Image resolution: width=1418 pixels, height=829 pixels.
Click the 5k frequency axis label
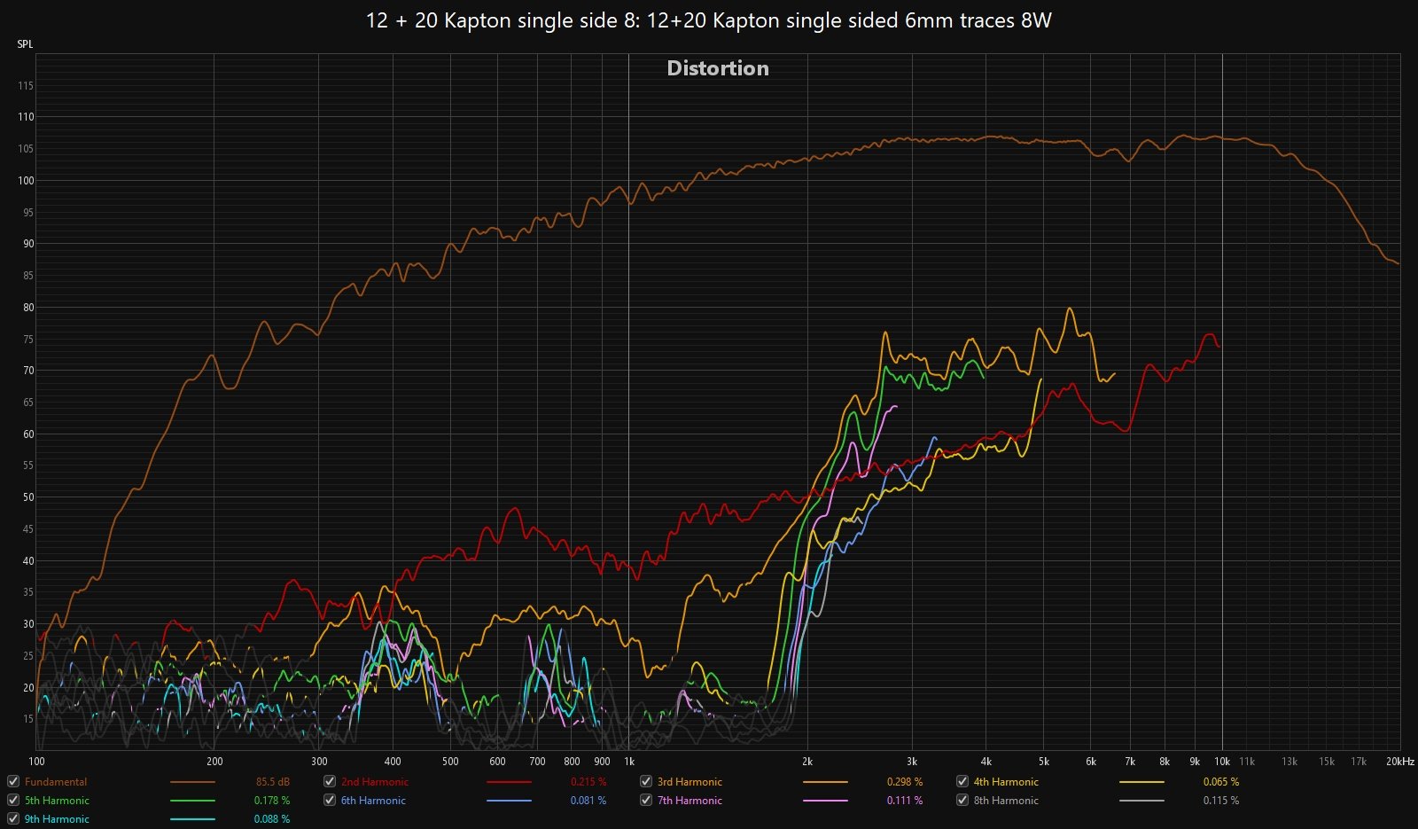(1044, 762)
